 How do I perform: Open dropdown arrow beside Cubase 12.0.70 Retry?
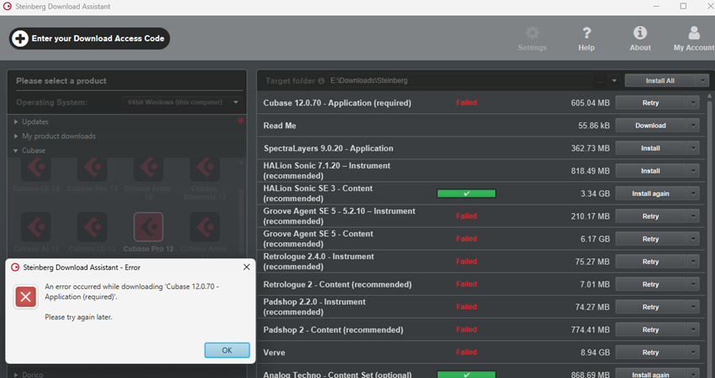coord(693,103)
